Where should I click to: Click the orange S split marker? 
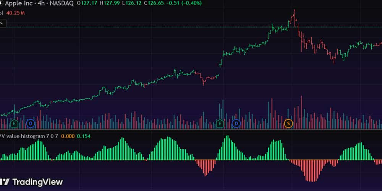[288, 123]
